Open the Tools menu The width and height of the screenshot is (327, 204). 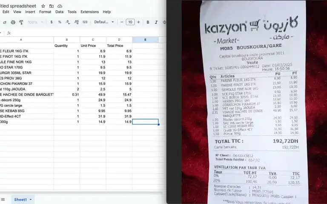[72, 12]
